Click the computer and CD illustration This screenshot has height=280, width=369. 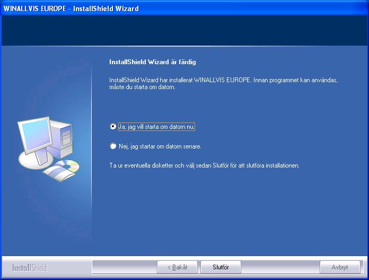click(x=48, y=148)
